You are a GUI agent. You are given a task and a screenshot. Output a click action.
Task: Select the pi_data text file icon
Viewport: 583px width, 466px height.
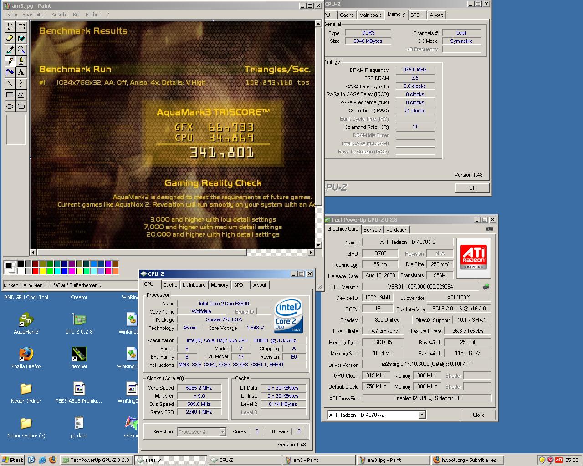(x=79, y=427)
